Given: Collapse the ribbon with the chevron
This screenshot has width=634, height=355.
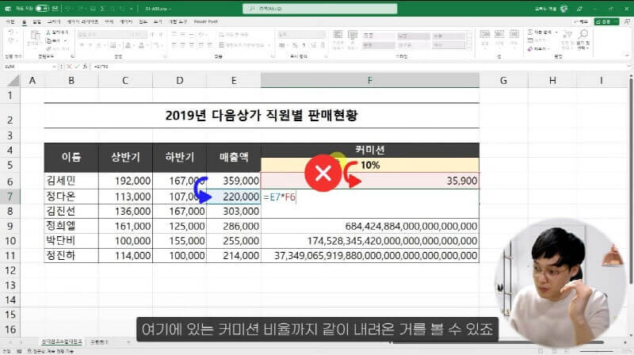Looking at the screenshot, I should (x=627, y=55).
